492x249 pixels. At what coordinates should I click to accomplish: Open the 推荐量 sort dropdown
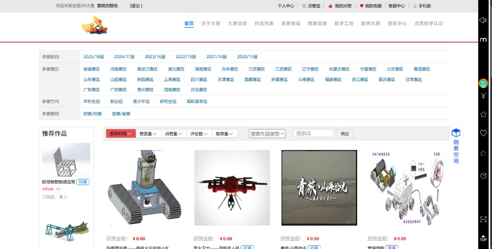[225, 134]
